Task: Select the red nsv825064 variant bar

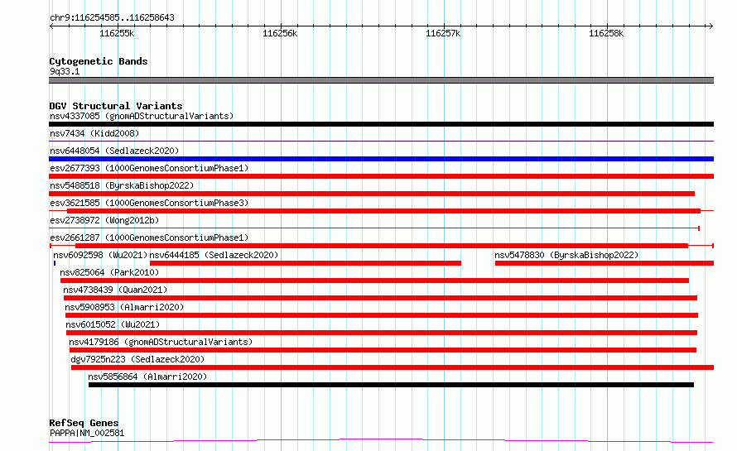Action: (374, 281)
